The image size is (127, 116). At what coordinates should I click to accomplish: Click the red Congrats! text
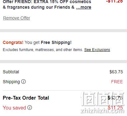click(13, 42)
